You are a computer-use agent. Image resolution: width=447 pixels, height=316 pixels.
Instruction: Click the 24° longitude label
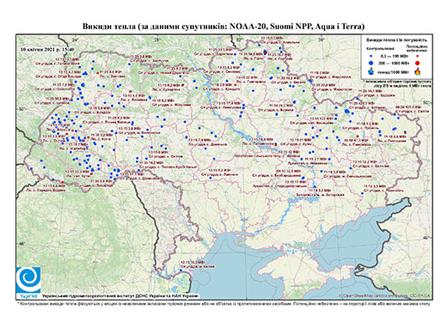pyautogui.click(x=76, y=39)
